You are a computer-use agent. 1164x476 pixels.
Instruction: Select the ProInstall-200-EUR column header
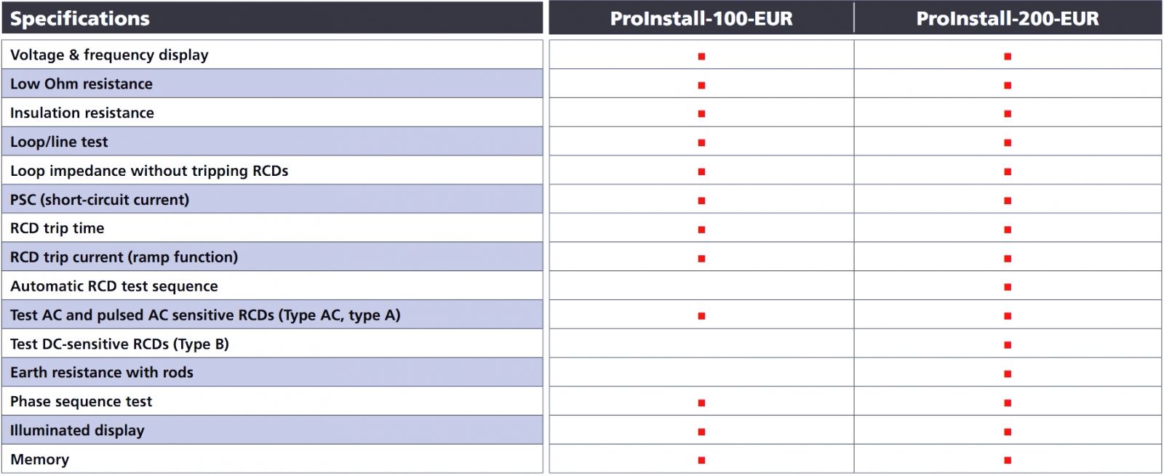coord(1008,18)
